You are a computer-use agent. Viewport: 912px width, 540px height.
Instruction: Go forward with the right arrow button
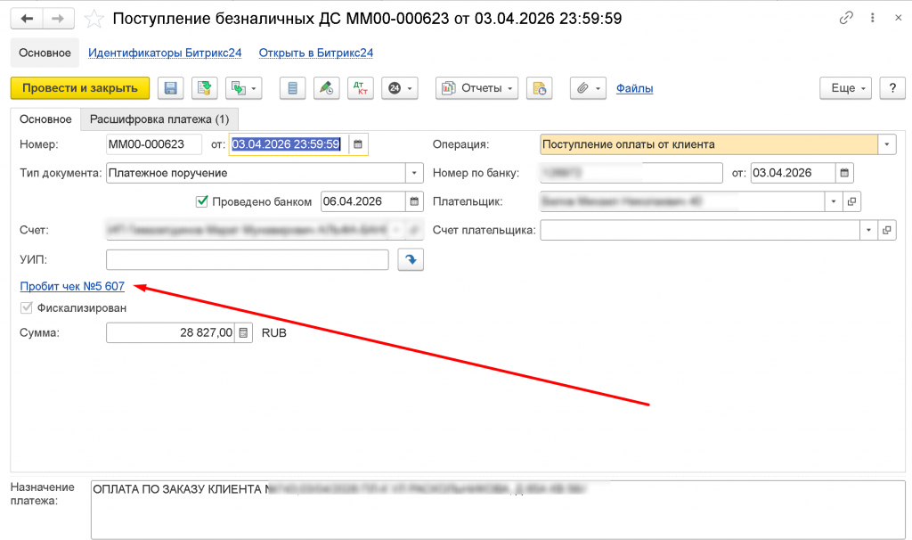(58, 19)
